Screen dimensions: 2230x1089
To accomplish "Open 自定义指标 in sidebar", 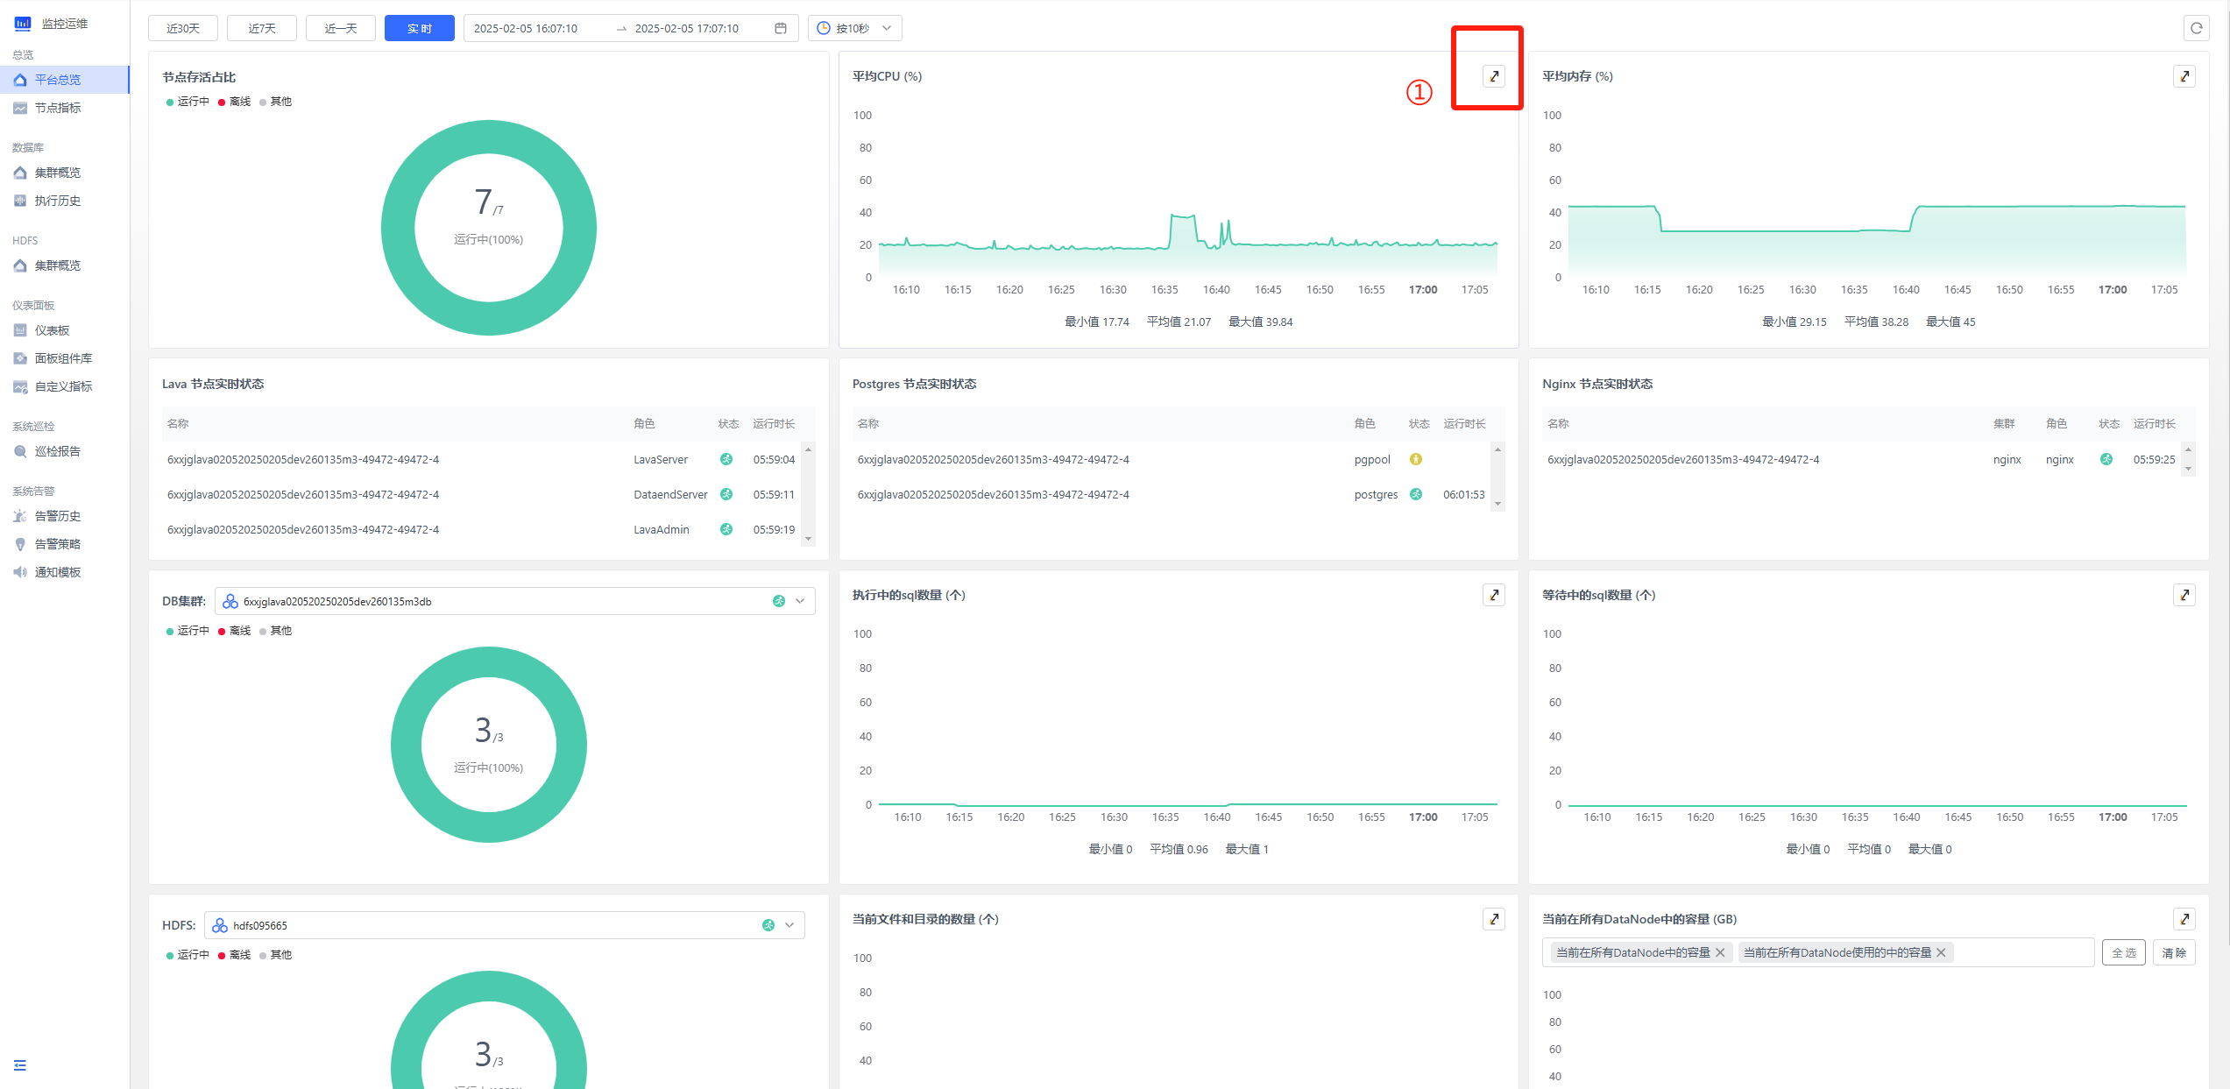I will 65,386.
